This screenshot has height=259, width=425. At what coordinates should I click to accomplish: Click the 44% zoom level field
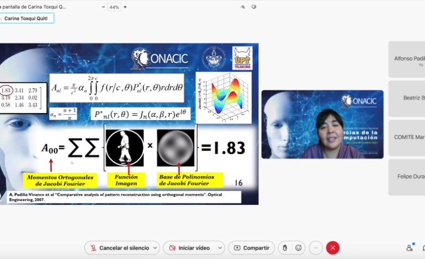114,7
